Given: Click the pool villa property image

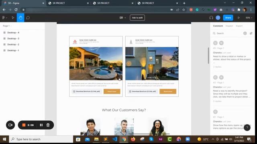Looking at the screenshot, I should pos(96,64).
